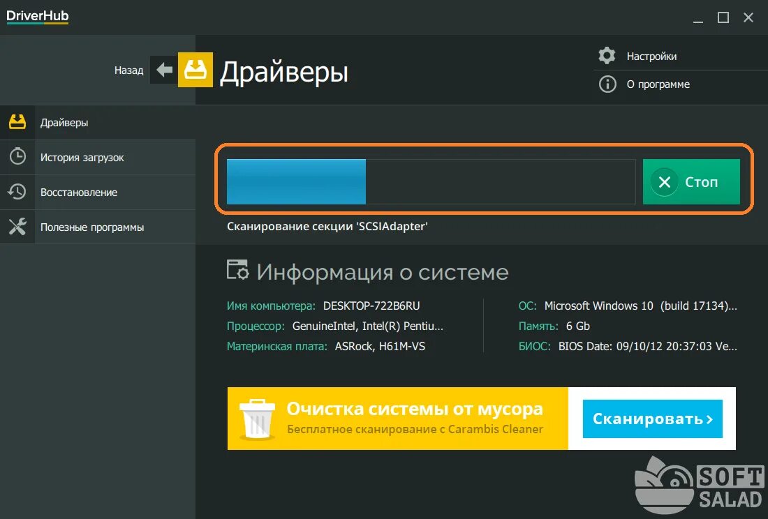
Task: Click the processor value GenuineIntel
Action: point(368,326)
